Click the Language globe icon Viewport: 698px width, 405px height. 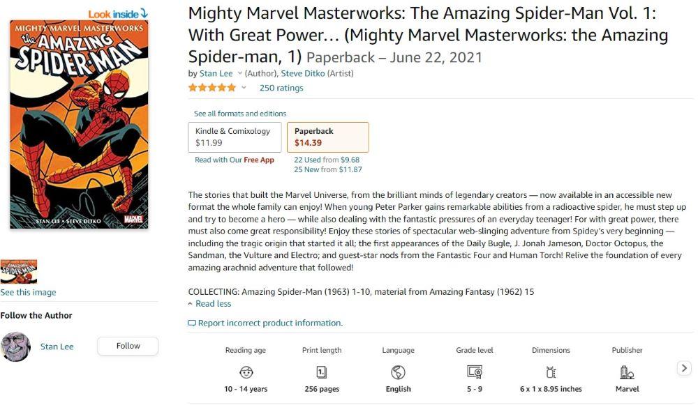pyautogui.click(x=398, y=372)
